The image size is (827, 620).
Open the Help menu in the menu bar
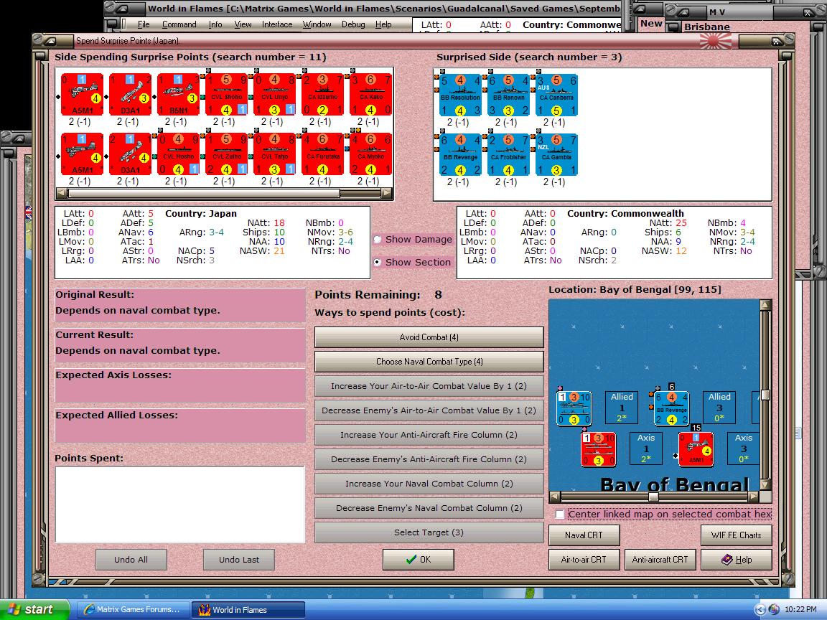click(x=383, y=24)
